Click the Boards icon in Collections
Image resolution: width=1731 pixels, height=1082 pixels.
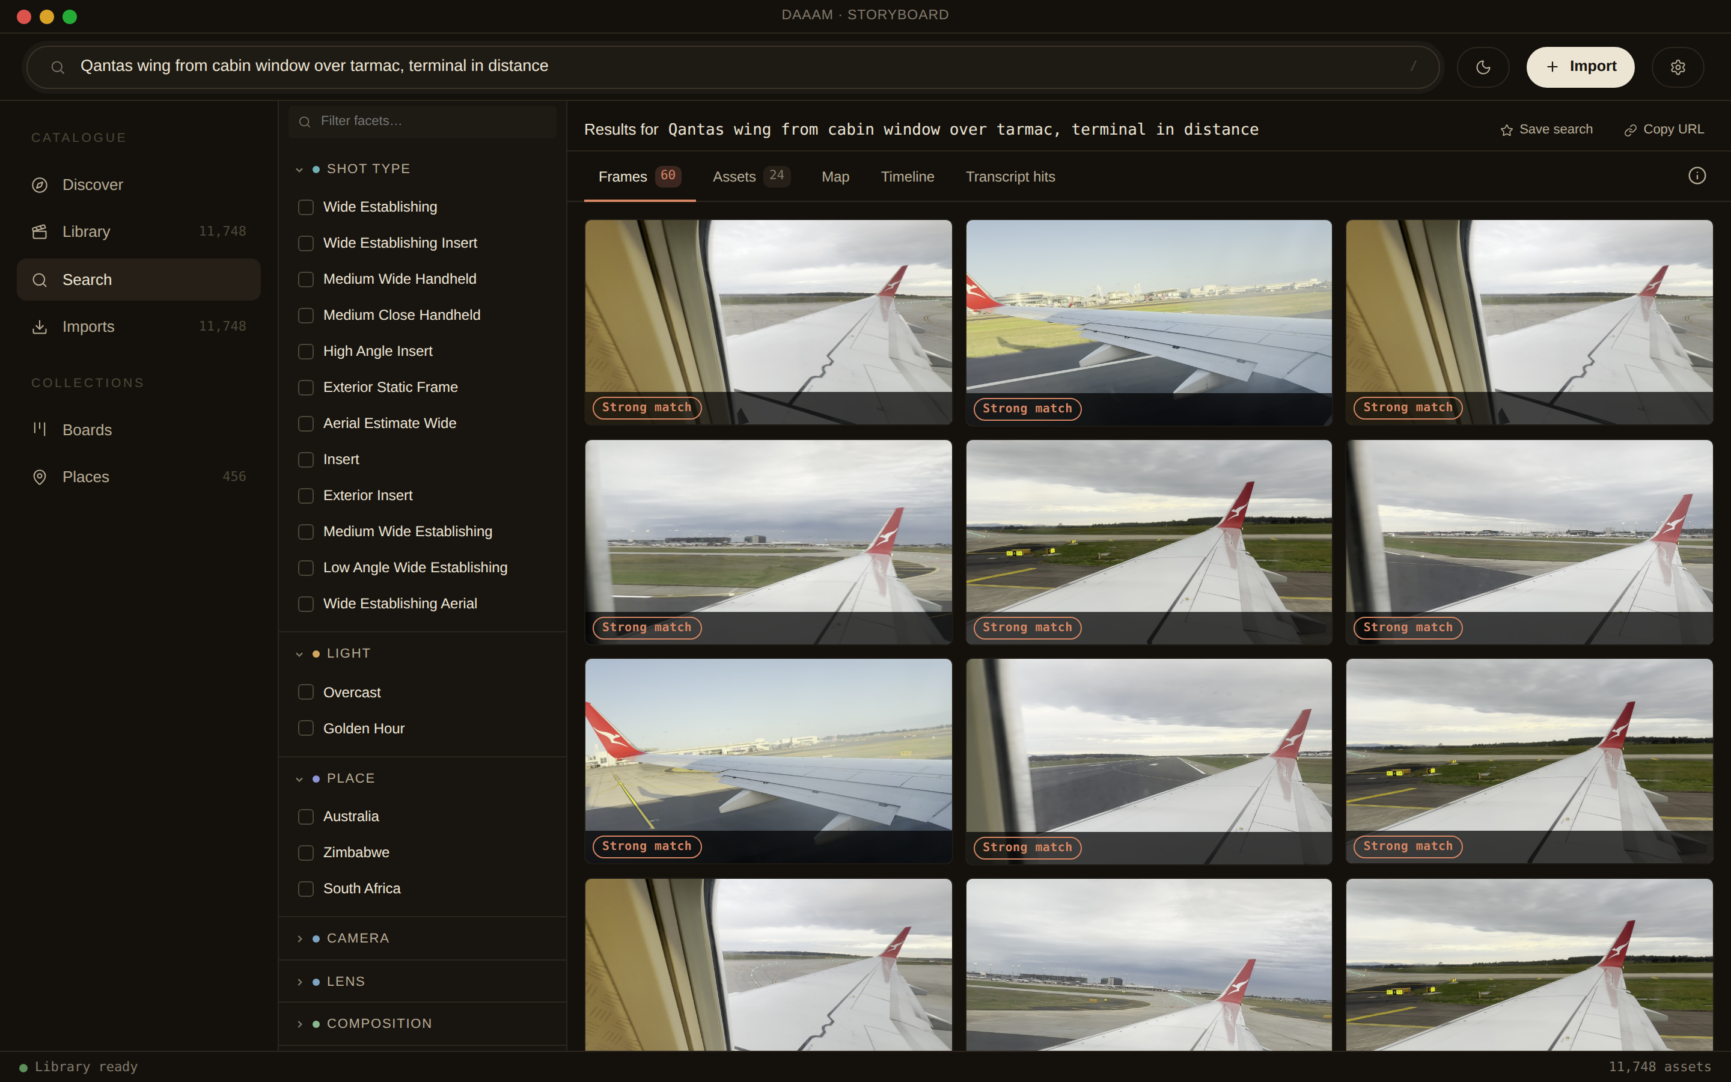(39, 429)
